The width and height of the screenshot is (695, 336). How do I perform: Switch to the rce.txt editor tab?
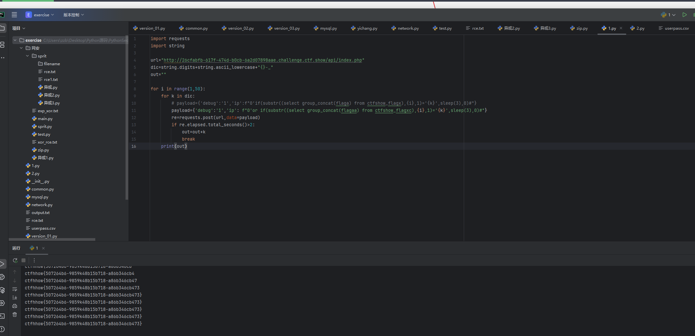click(475, 28)
